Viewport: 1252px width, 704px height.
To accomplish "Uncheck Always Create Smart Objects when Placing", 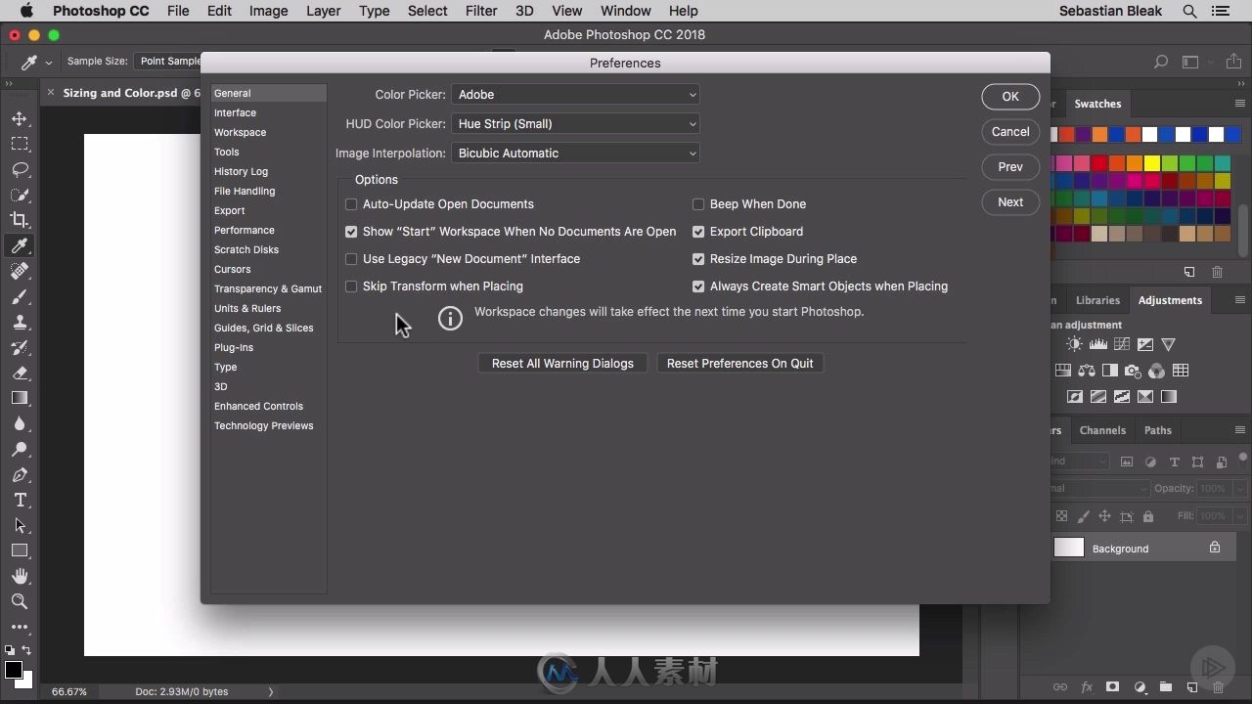I will pos(698,286).
